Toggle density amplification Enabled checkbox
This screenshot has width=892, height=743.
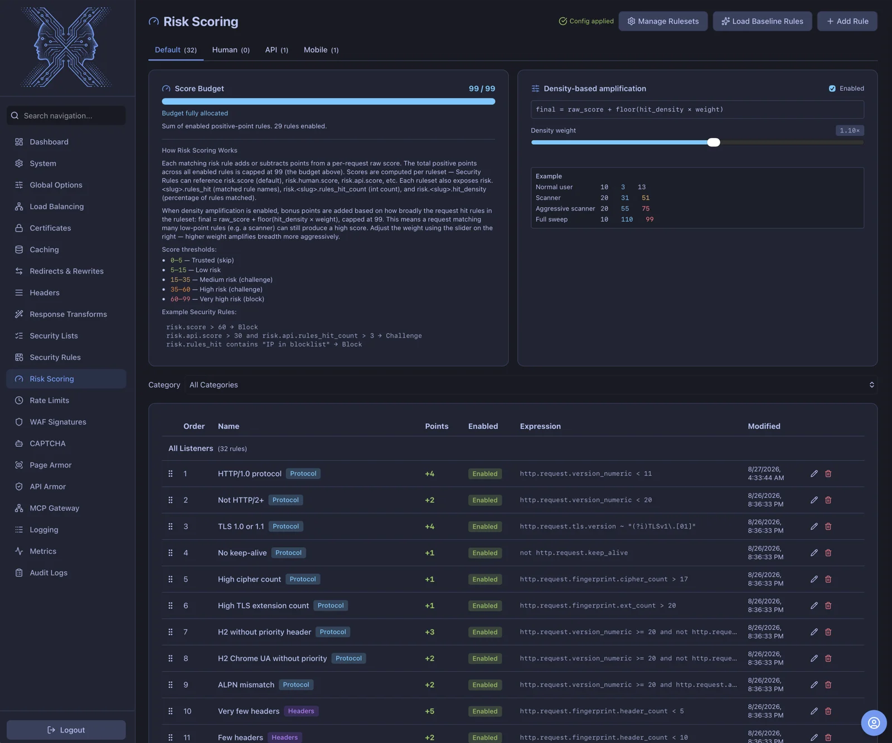[x=832, y=89]
